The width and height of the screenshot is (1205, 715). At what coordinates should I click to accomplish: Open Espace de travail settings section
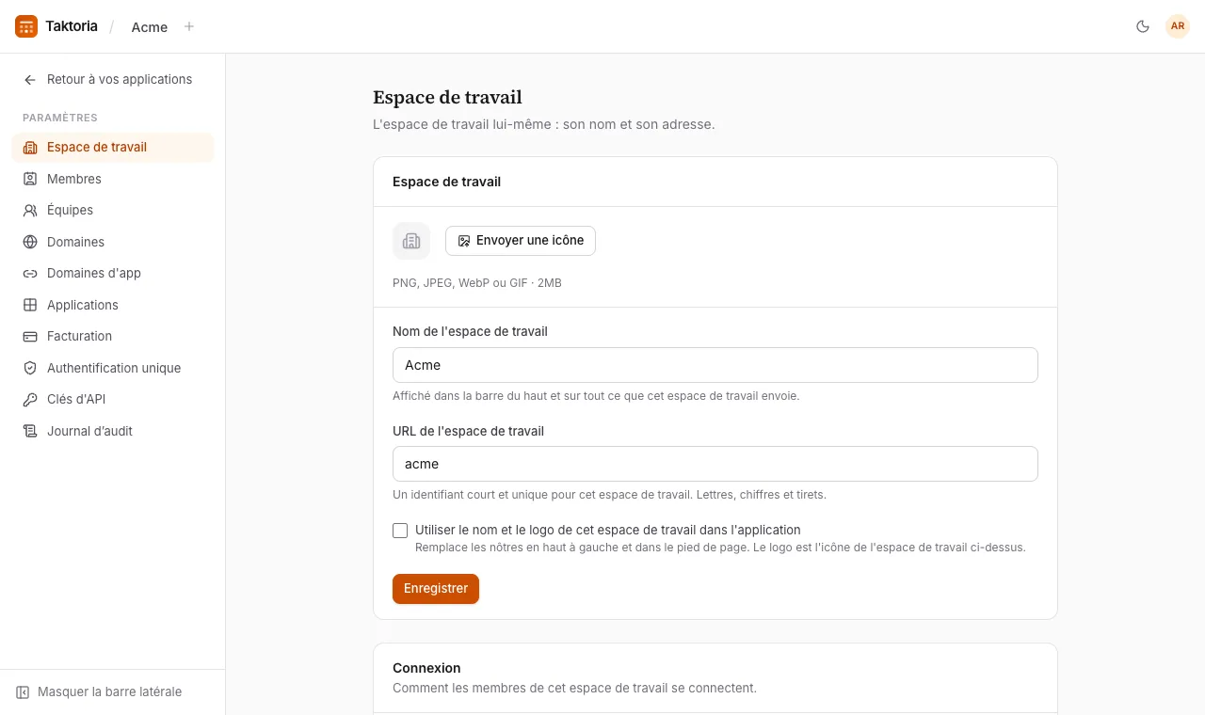pos(113,148)
